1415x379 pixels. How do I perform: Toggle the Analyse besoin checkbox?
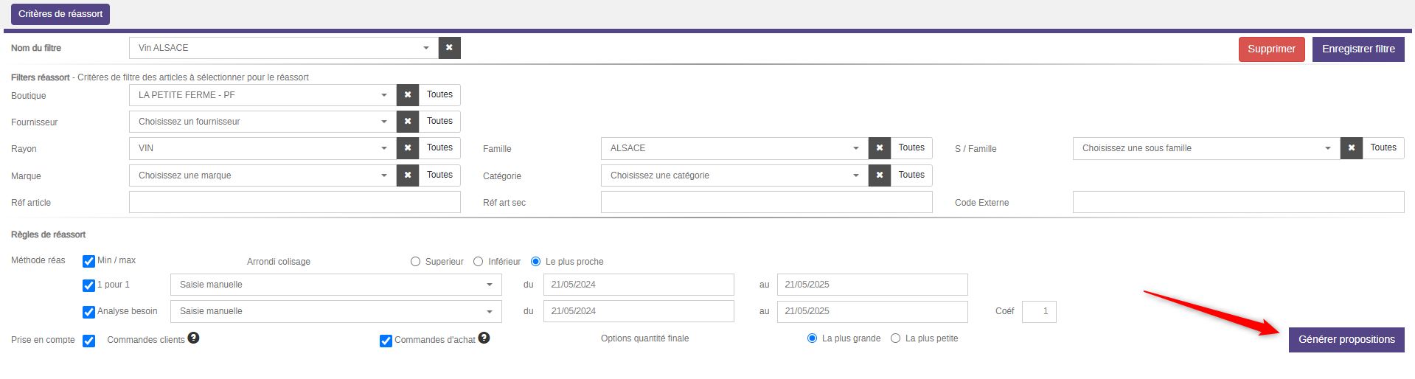coord(88,312)
